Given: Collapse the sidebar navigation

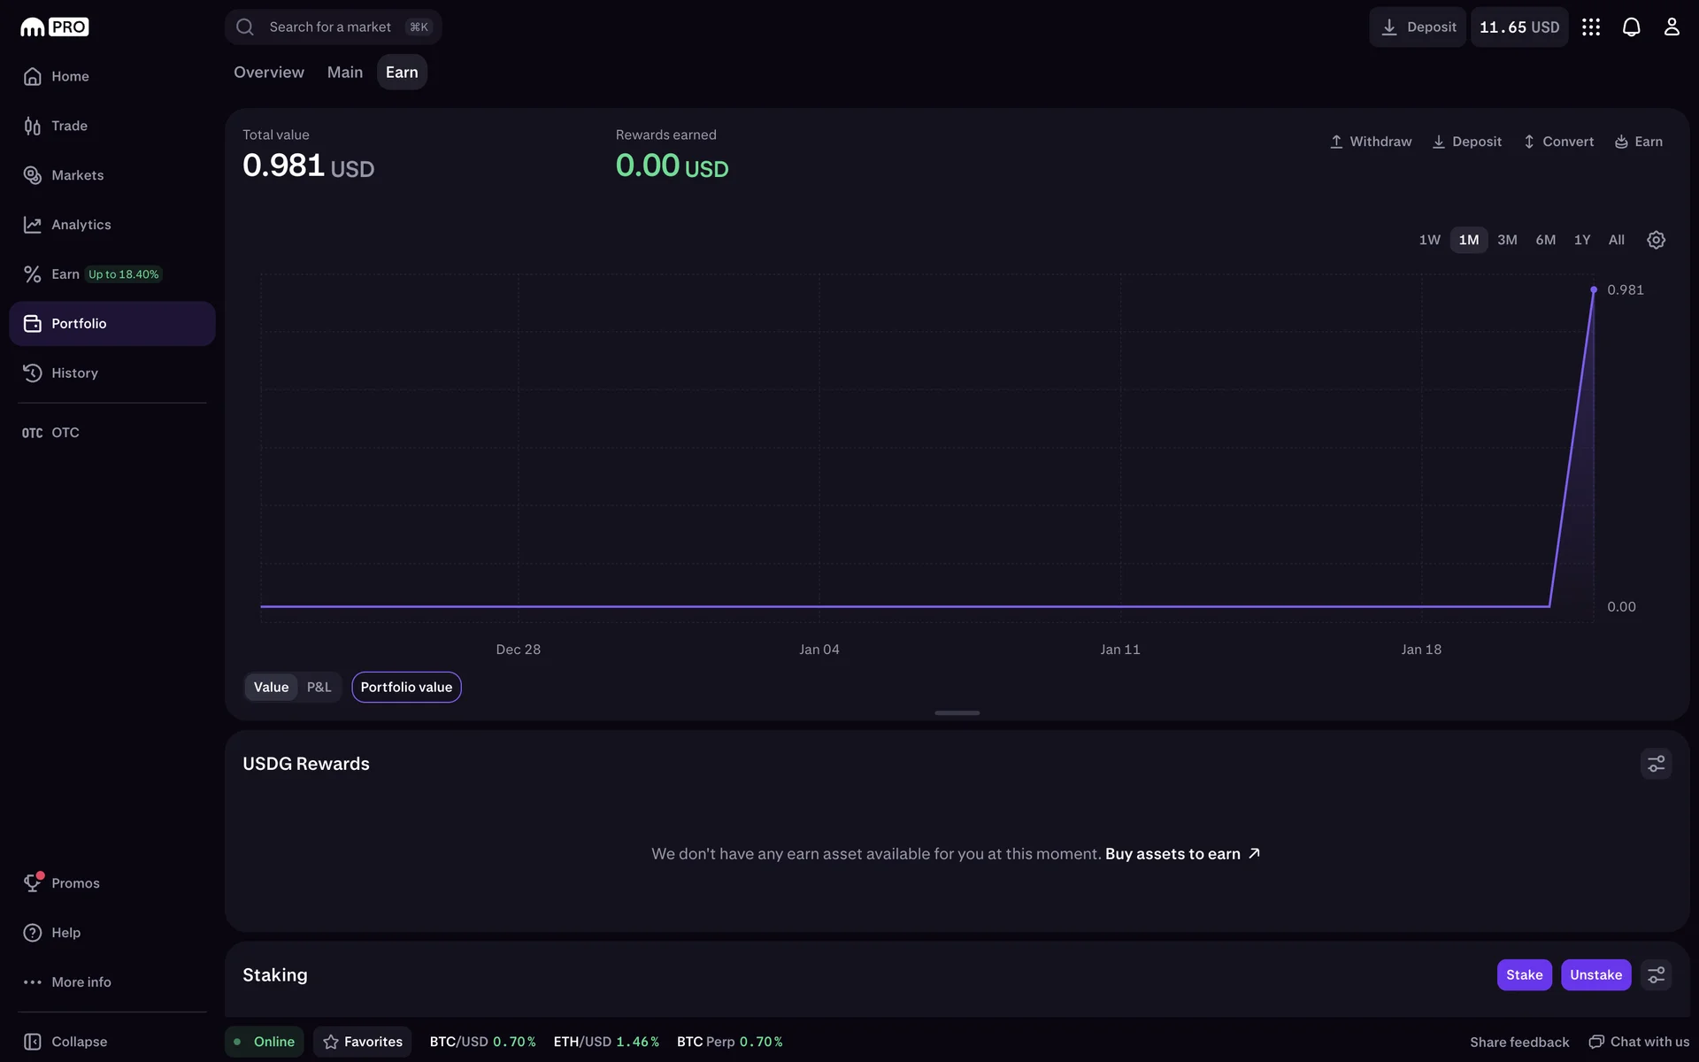Looking at the screenshot, I should [x=79, y=1042].
